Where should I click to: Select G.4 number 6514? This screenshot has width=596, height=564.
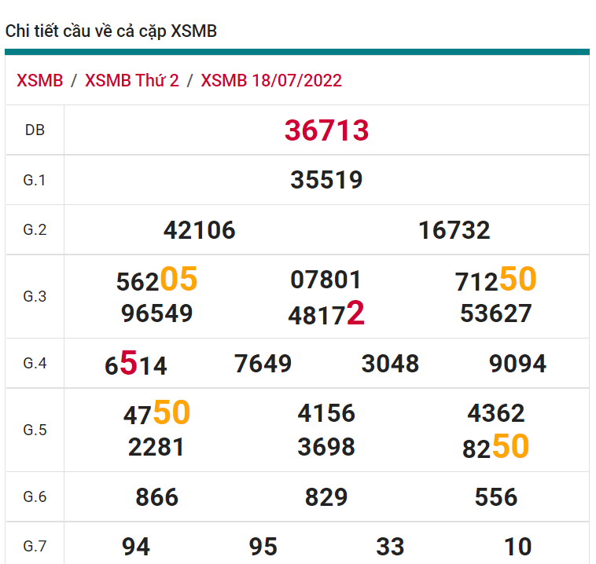click(x=135, y=364)
